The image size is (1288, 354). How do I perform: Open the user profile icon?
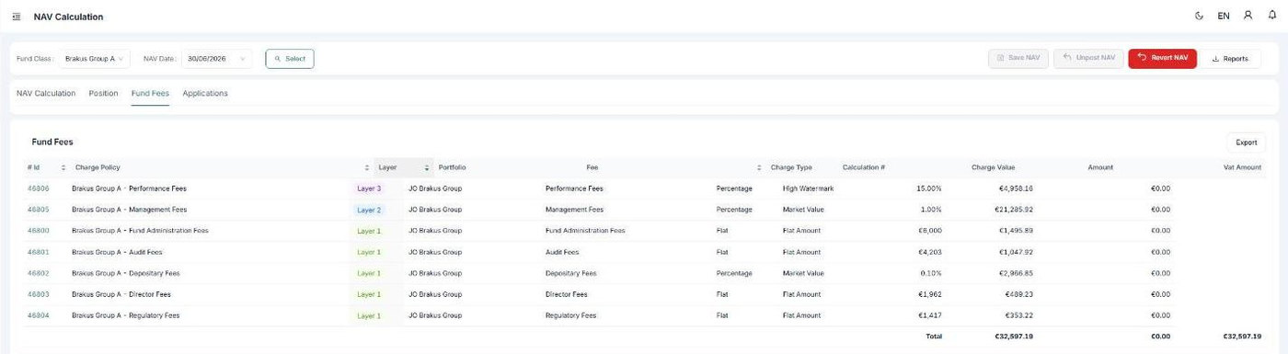point(1248,16)
